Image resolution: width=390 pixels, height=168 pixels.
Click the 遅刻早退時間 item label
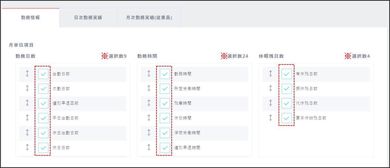(x=187, y=148)
